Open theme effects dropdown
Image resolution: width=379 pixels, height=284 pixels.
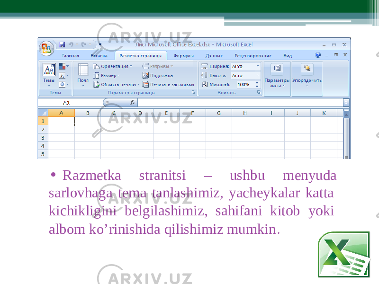click(x=64, y=84)
